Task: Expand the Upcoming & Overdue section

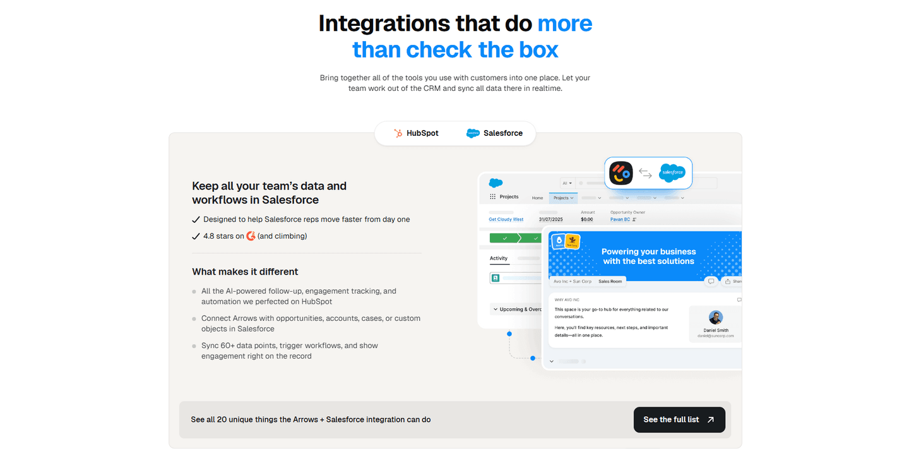Action: 496,309
